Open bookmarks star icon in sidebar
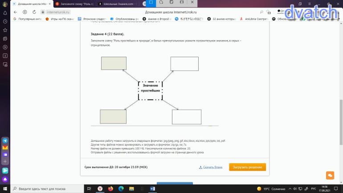The height and width of the screenshot is (193, 343). [5, 29]
